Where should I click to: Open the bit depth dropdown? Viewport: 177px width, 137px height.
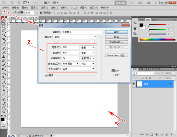click(87, 64)
